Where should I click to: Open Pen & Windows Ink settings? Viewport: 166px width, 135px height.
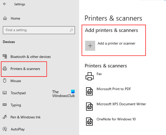pos(25,117)
